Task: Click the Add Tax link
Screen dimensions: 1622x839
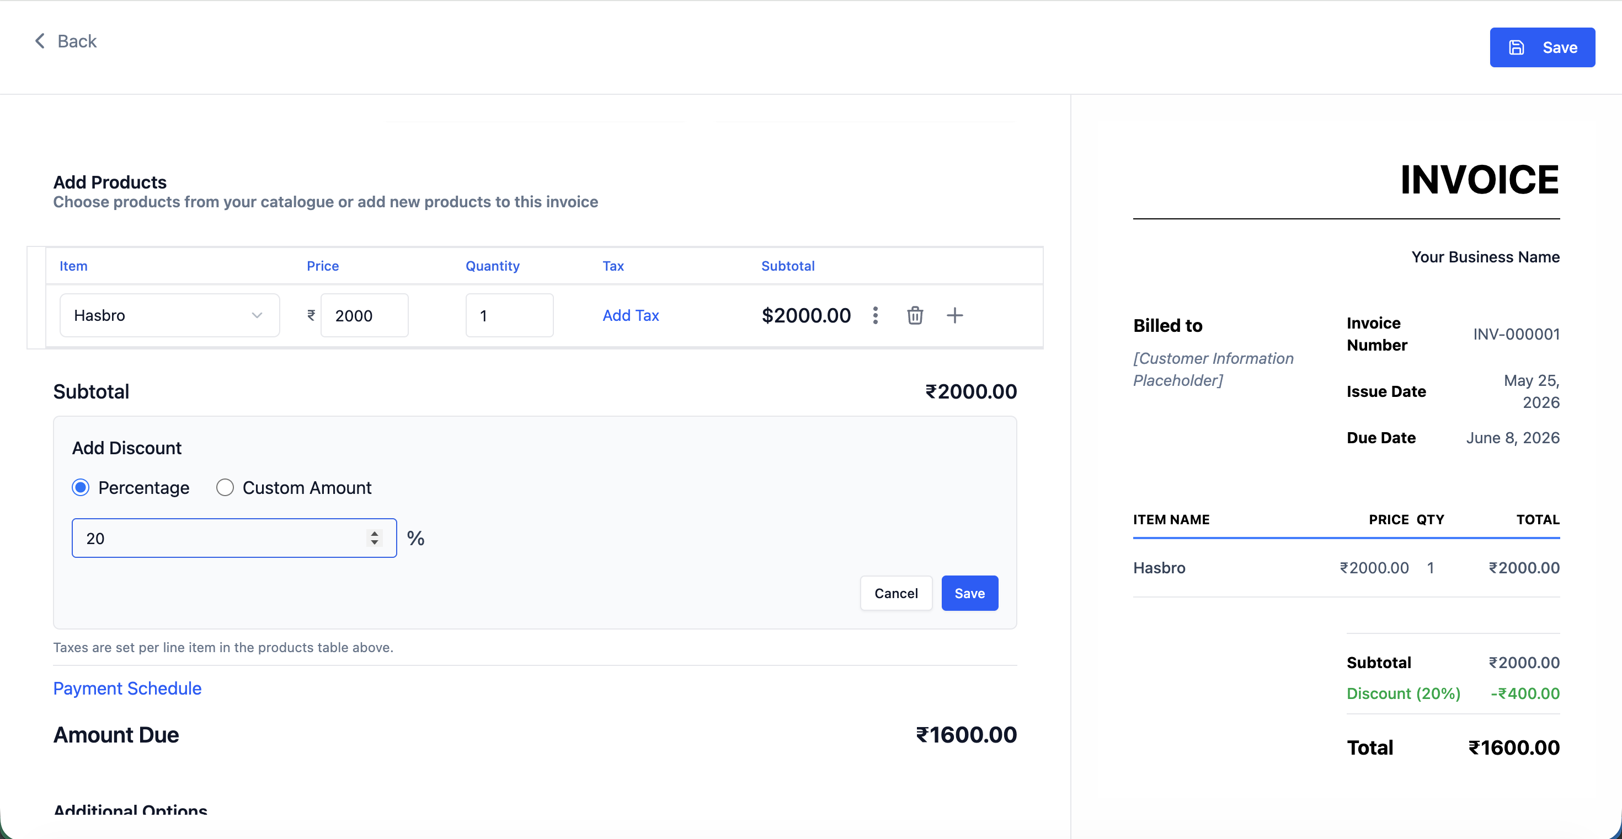Action: tap(630, 315)
